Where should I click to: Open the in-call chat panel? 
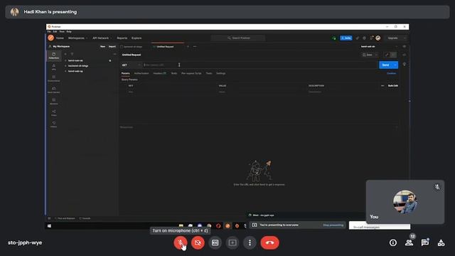point(425,242)
